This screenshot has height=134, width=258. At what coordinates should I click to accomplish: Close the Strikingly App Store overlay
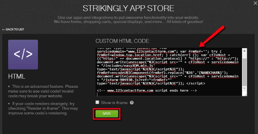(255, 3)
